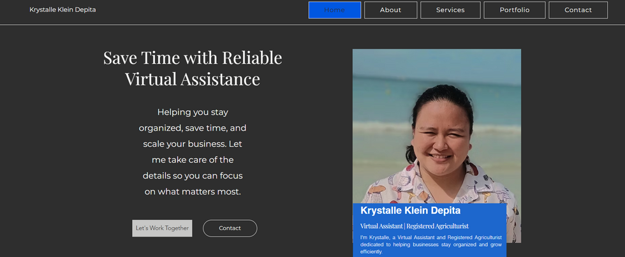Click the Helping you stay organized paragraph

point(193,152)
